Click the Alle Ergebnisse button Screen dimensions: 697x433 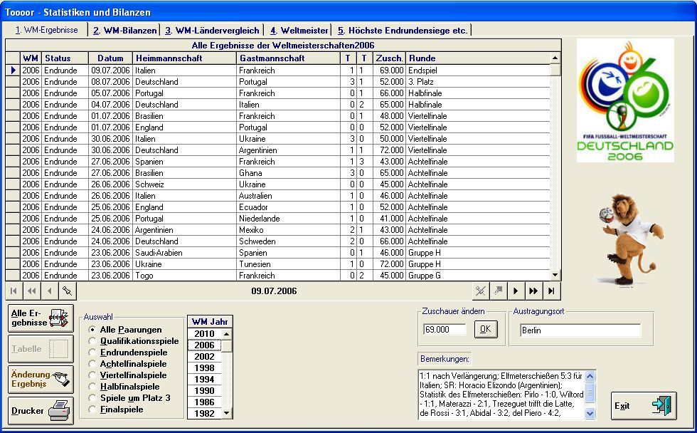point(41,318)
